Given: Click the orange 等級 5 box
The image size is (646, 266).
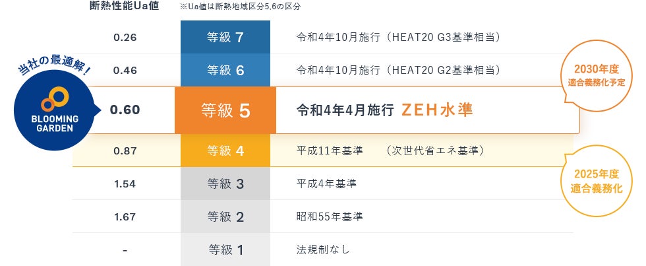Looking at the screenshot, I should [225, 110].
